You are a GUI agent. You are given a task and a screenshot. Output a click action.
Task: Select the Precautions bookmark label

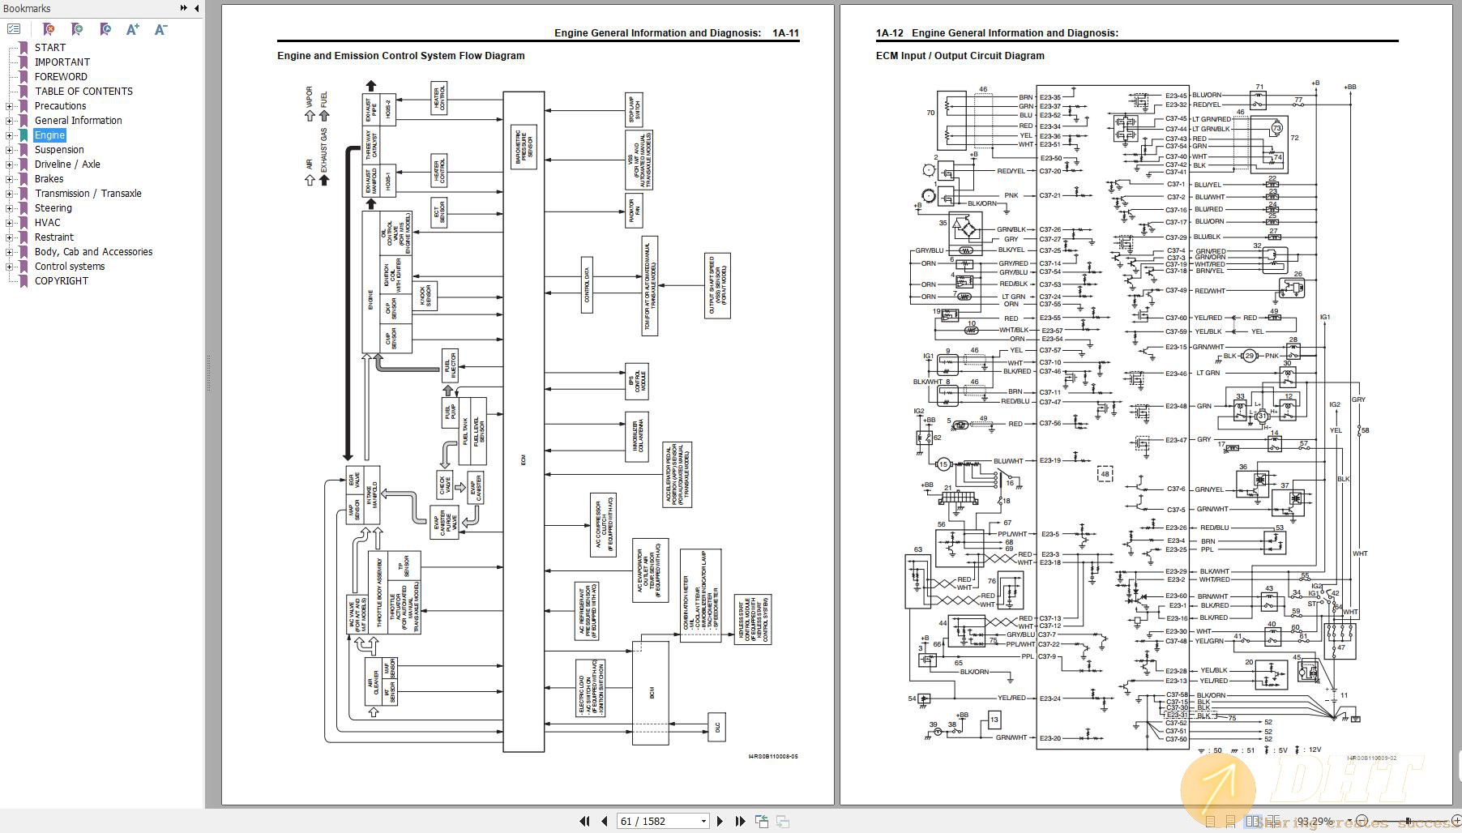tap(60, 106)
